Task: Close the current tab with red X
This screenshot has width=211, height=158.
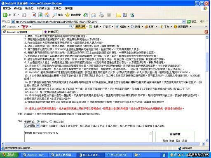Action: pos(206,32)
